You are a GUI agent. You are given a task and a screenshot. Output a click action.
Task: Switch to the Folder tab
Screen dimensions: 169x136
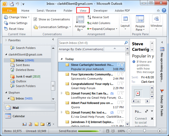[68, 11]
